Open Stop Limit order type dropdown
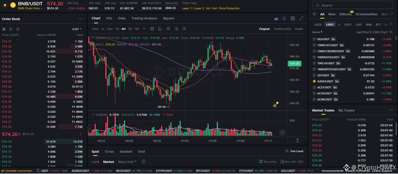The width and height of the screenshot is (398, 174). [x=127, y=162]
